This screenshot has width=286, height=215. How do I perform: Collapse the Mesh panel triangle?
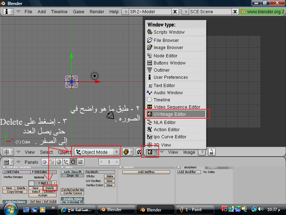(62, 167)
